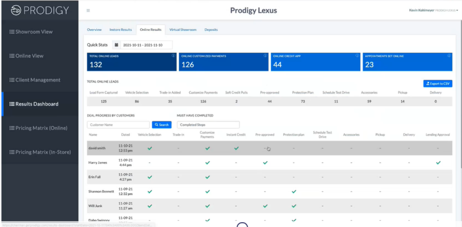Click Shannon Bennett customer name
This screenshot has height=227, width=462.
coord(101,192)
